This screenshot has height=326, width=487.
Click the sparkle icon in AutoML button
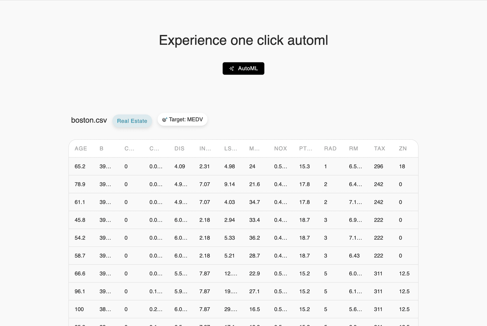pyautogui.click(x=232, y=69)
